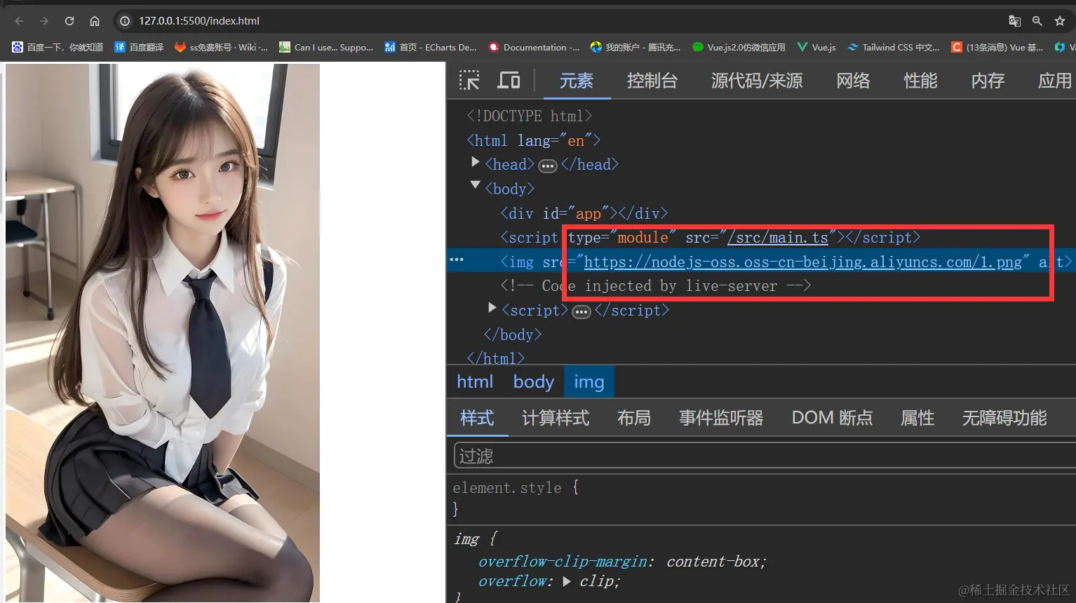Image resolution: width=1076 pixels, height=603 pixels.
Task: Switch to the 事件监听器 pane tab
Action: 721,419
